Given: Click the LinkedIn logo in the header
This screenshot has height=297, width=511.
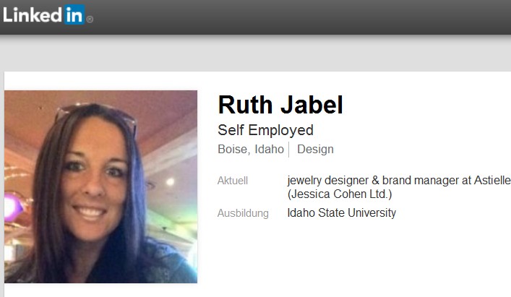Looking at the screenshot, I should [x=48, y=15].
